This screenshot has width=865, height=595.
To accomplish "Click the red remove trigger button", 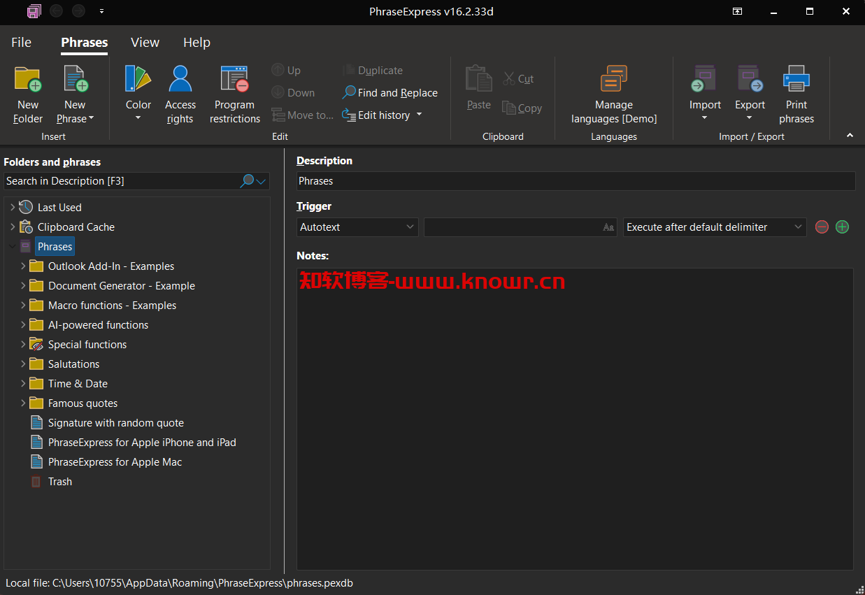I will pos(822,227).
